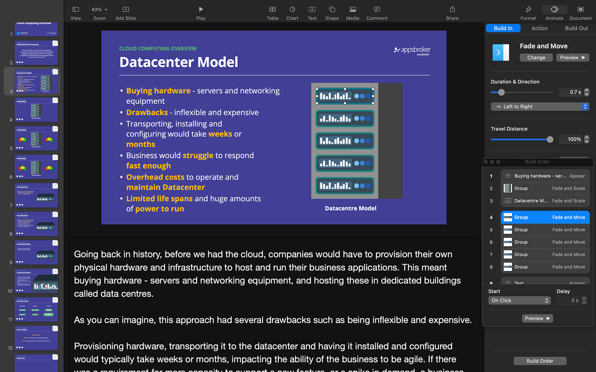Insert a Table from toolbar
This screenshot has width=596, height=372.
tap(272, 10)
